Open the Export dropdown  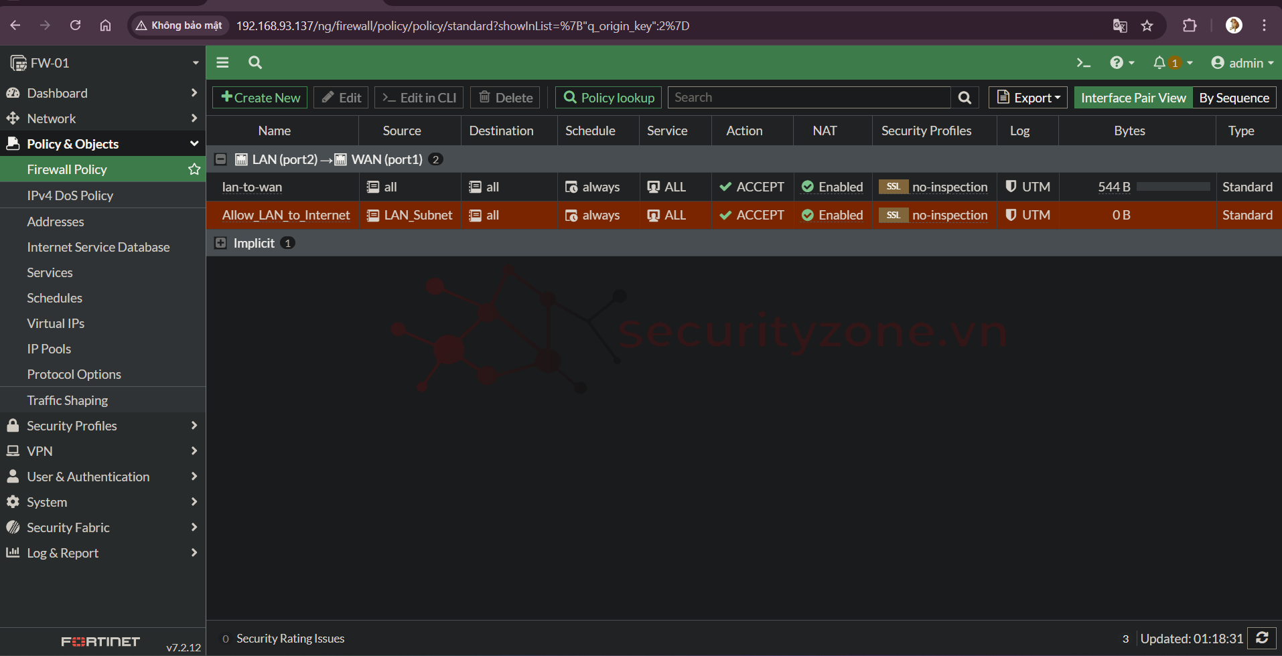tap(1028, 98)
